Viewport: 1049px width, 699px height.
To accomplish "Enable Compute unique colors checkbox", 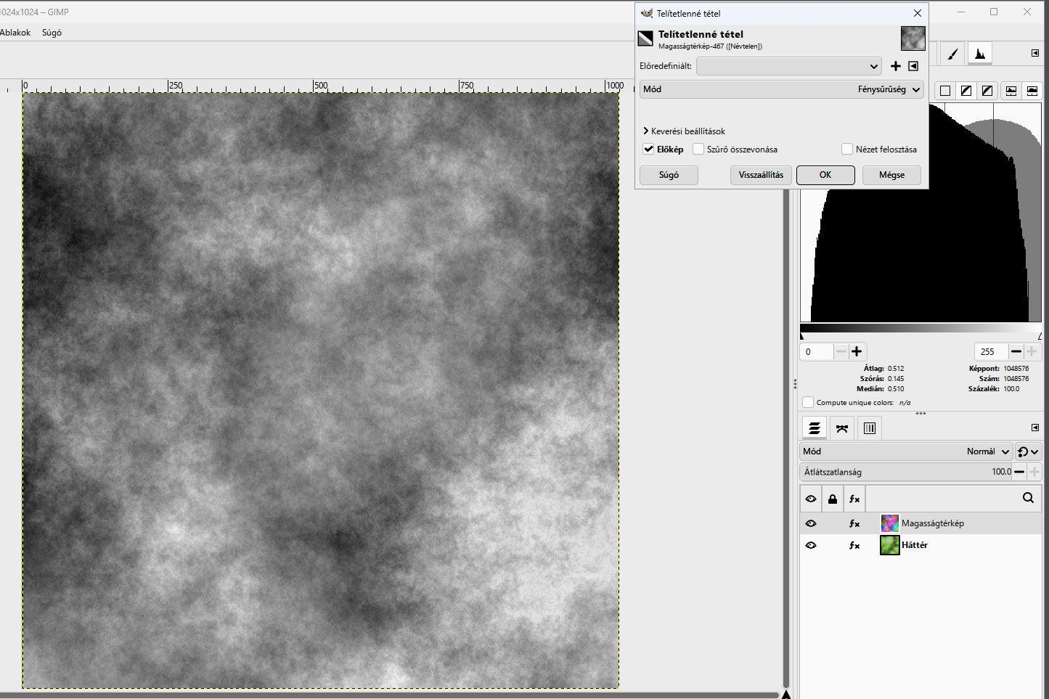I will (808, 402).
